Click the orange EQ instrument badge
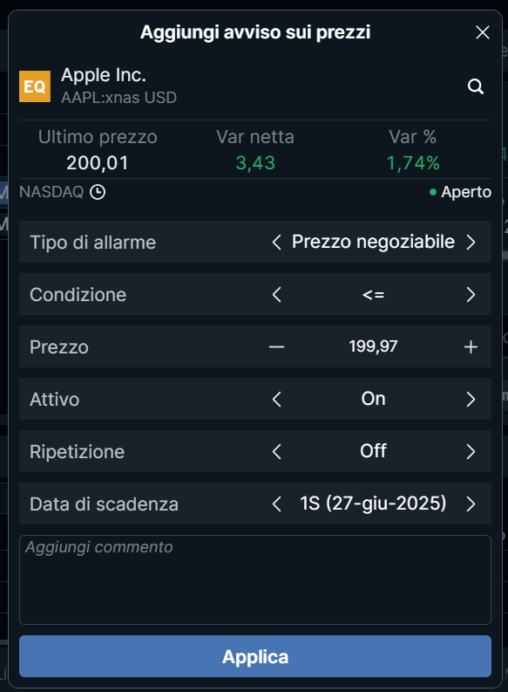The width and height of the screenshot is (508, 692). (x=35, y=86)
